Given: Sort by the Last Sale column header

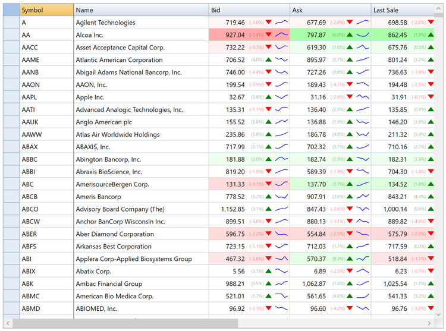Looking at the screenshot, I should point(403,10).
